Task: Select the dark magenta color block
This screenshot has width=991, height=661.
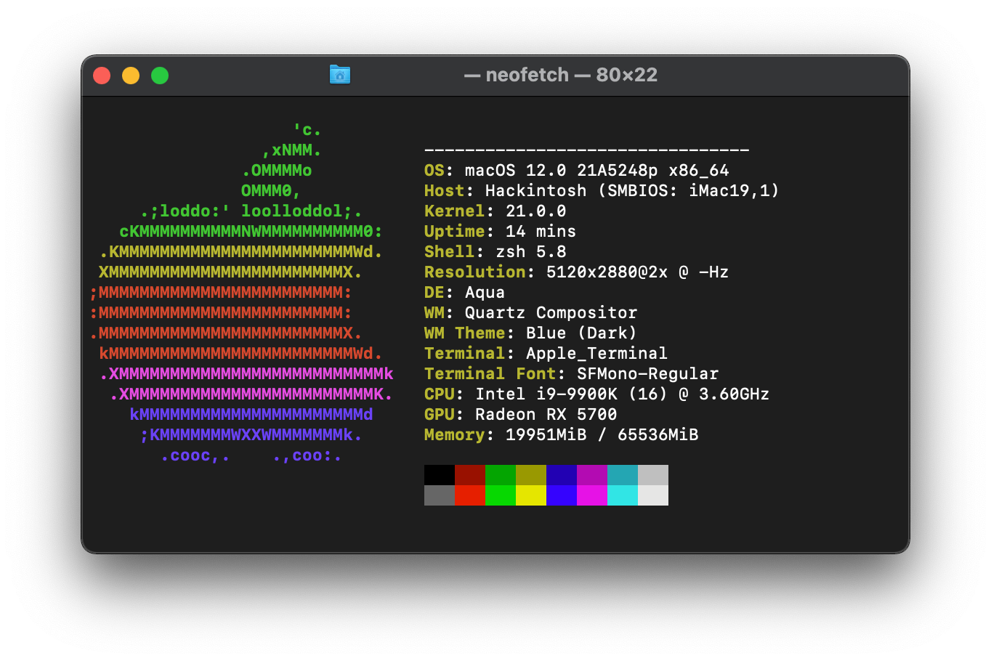Action: pyautogui.click(x=592, y=475)
